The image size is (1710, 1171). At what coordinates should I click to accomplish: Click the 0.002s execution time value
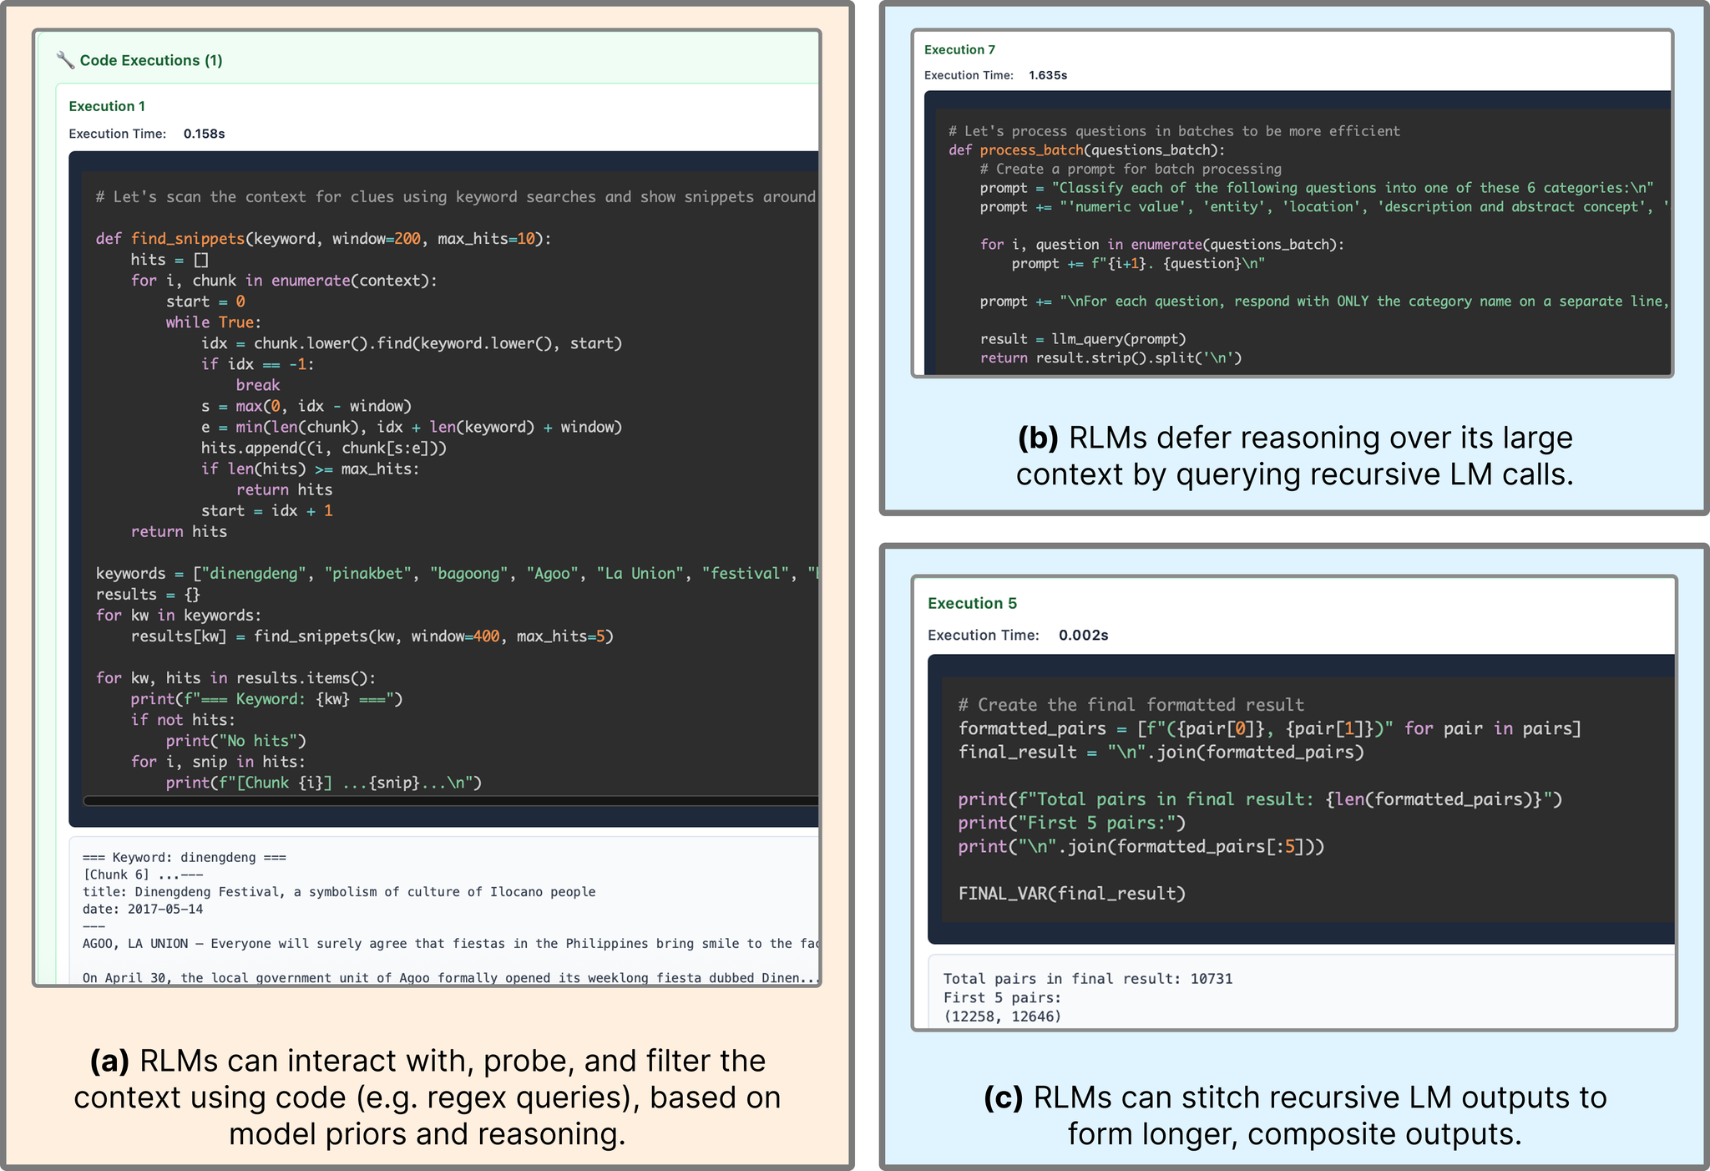[1083, 635]
